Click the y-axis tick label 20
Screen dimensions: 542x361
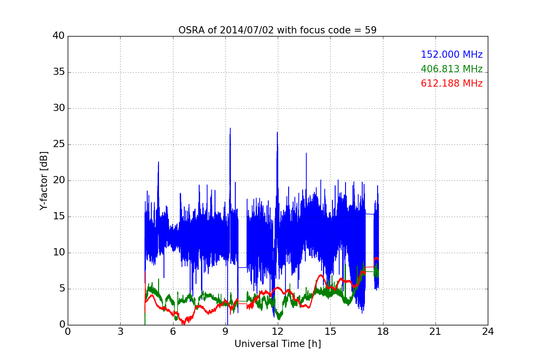(x=58, y=180)
